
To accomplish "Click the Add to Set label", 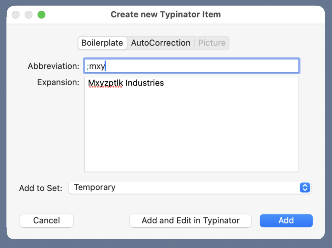I will click(x=40, y=188).
